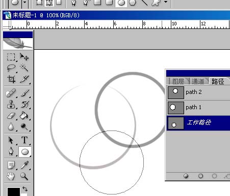This screenshot has width=230, height=196.
Task: Select the 工作路径 row
Action: point(198,123)
